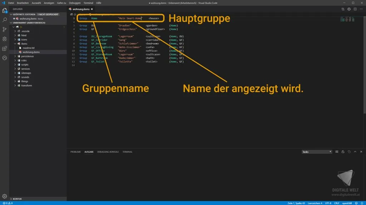Open the Debug view in activity bar

click(x=4, y=39)
